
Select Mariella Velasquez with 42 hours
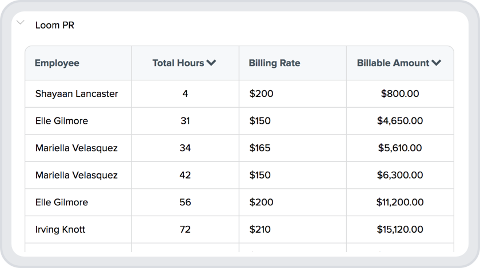pyautogui.click(x=77, y=175)
